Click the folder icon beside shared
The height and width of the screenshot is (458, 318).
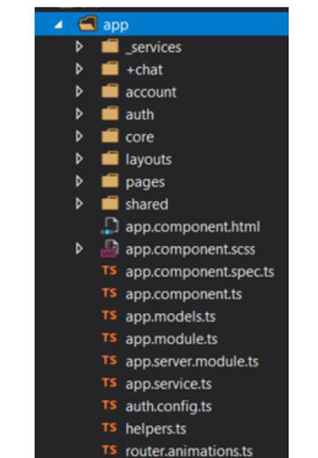[x=110, y=204]
